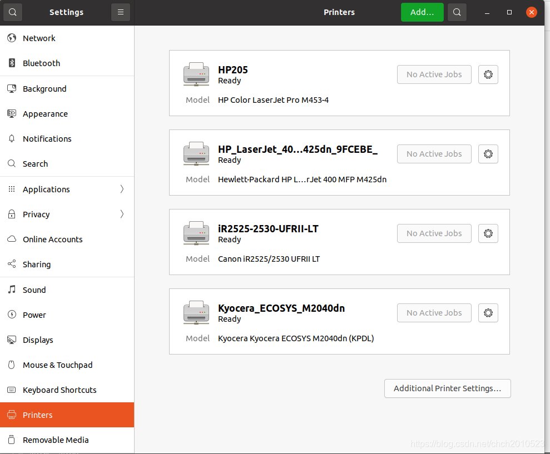Click the Kyocera_ECOSYS_M2040dn printer device icon

pyautogui.click(x=196, y=313)
